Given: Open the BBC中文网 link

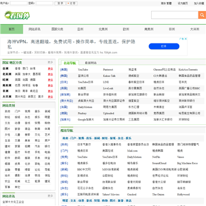Looking at the screenshot, I should pos(84,169).
